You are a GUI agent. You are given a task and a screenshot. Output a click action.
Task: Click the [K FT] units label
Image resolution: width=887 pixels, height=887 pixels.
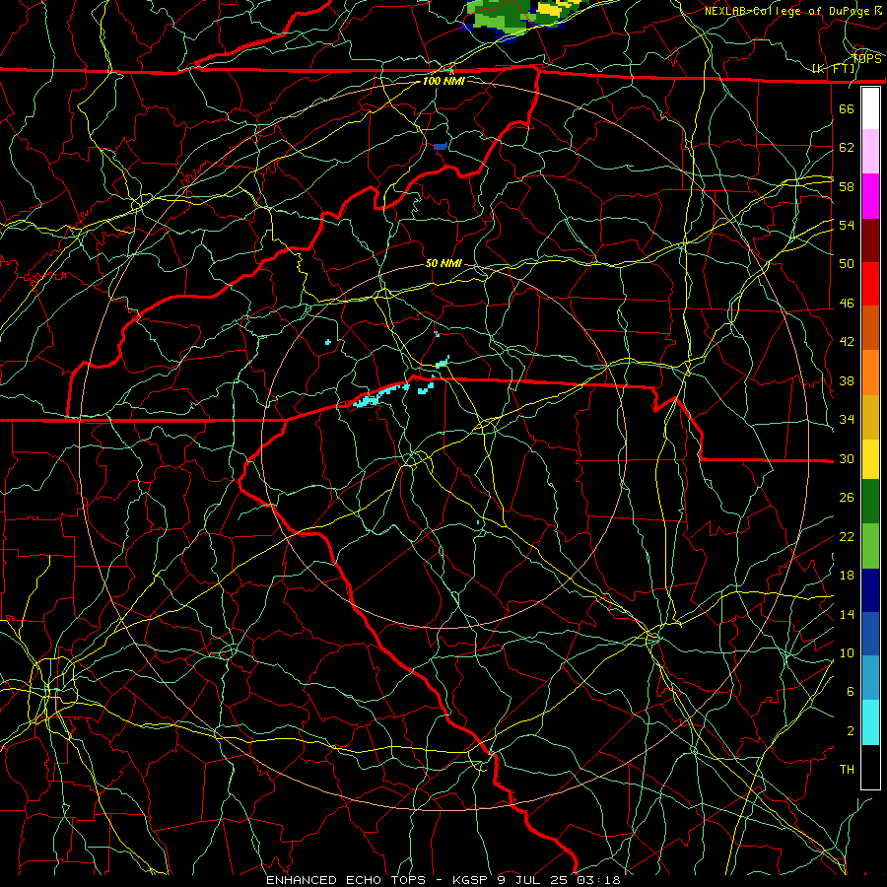[834, 69]
